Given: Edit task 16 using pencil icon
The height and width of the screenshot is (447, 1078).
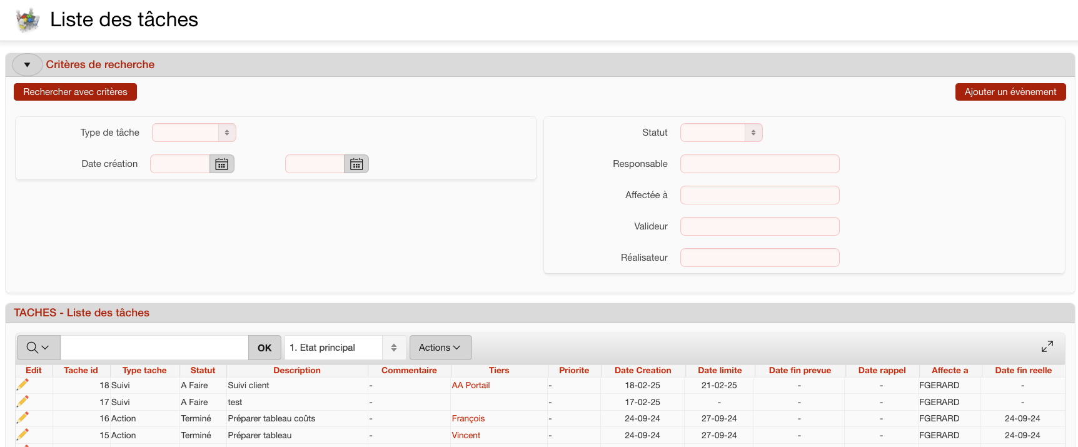Looking at the screenshot, I should (x=23, y=418).
